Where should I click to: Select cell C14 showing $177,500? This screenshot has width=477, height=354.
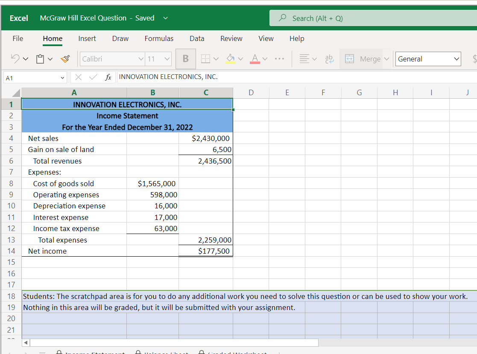pos(206,251)
